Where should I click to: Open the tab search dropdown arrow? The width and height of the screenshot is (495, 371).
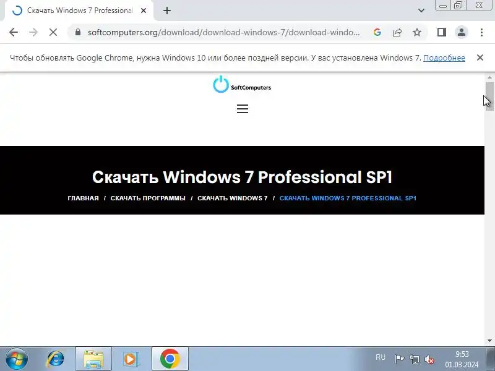coord(421,11)
